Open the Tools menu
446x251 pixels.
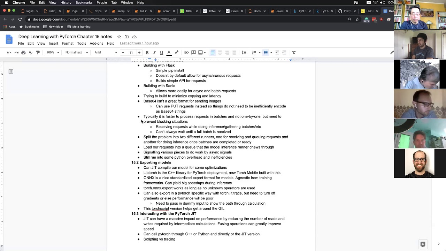[x=82, y=43]
